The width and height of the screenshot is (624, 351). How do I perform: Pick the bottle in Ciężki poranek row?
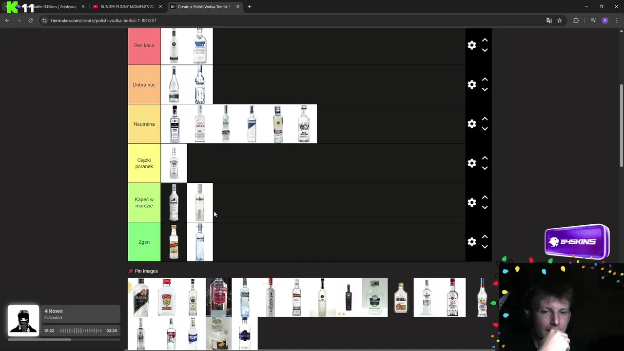(x=174, y=163)
